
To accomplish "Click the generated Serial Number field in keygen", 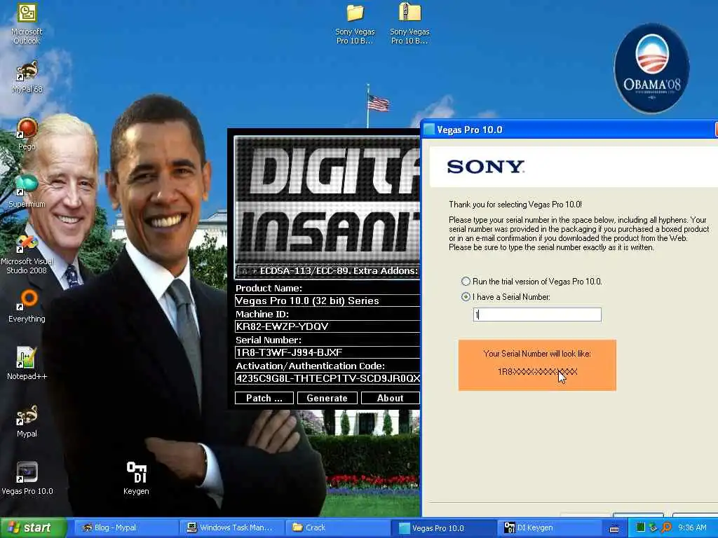I will pyautogui.click(x=327, y=352).
